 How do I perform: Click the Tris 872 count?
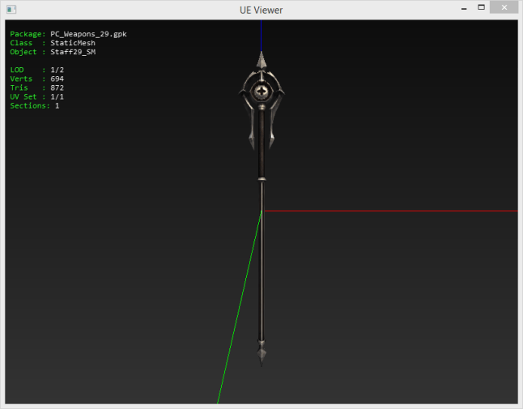(57, 87)
